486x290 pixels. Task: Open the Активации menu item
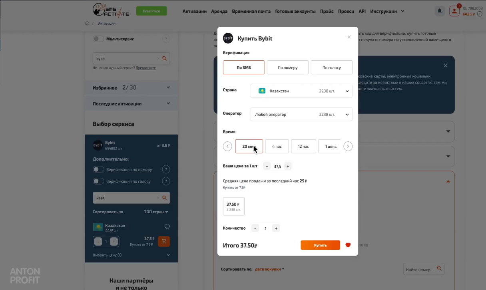pyautogui.click(x=195, y=11)
